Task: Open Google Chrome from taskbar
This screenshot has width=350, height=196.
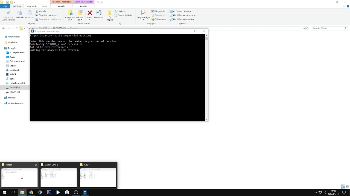Action: (x=31, y=192)
